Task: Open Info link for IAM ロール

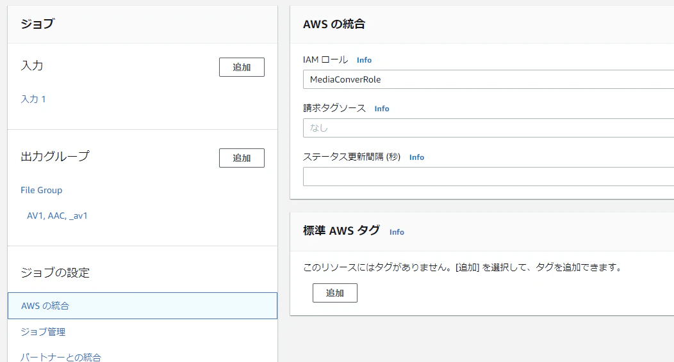Action: (364, 60)
